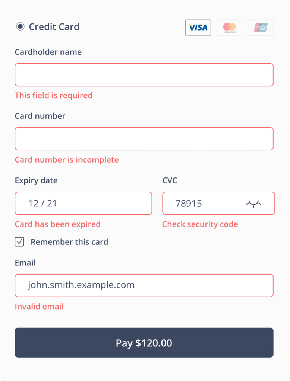Click the "This field is required" error message
The image size is (290, 381).
click(54, 96)
